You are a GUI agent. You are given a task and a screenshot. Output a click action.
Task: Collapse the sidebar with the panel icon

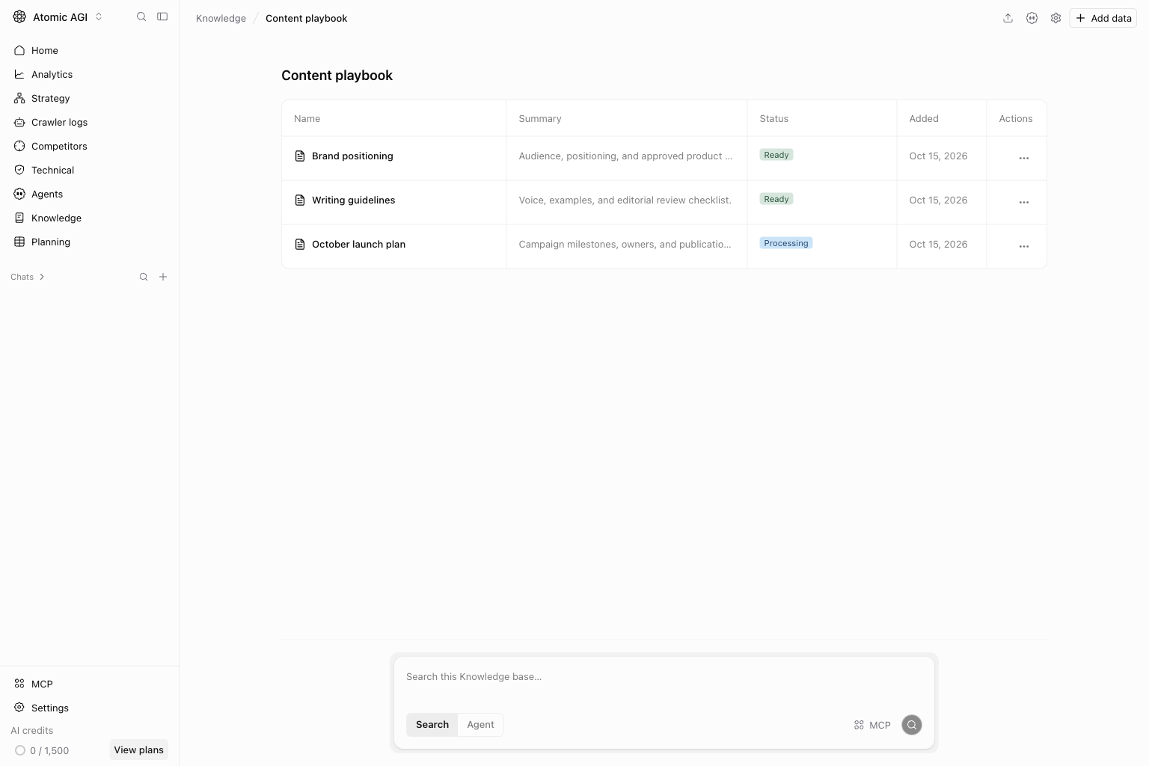[162, 16]
